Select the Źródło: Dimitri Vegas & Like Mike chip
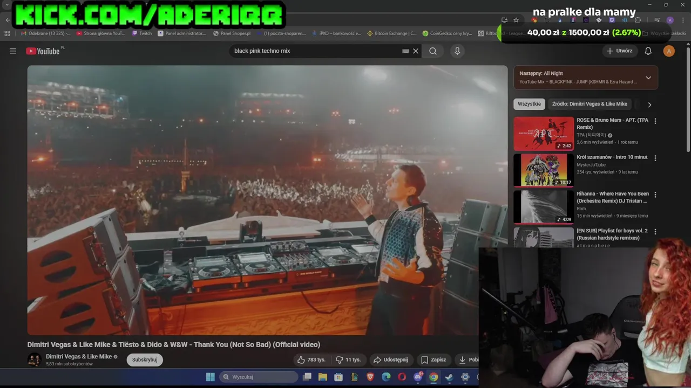691x388 pixels. pos(590,104)
